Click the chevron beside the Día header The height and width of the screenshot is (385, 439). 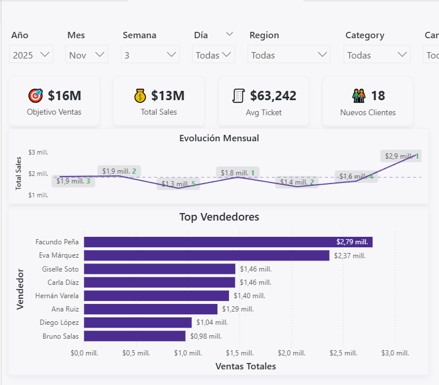click(230, 35)
